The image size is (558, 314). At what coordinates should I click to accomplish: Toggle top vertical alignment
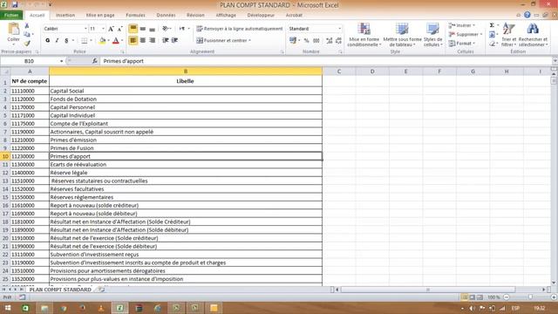pyautogui.click(x=133, y=29)
